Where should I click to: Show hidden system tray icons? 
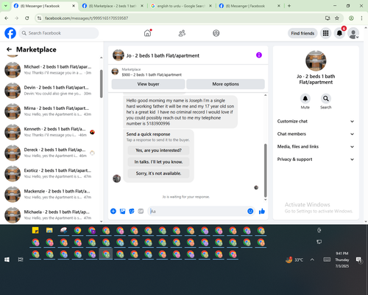tap(312, 260)
